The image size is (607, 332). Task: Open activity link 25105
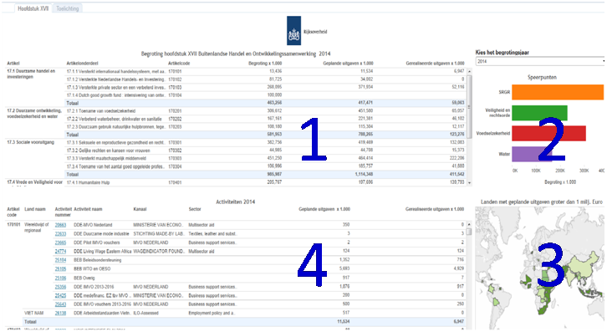click(x=60, y=268)
